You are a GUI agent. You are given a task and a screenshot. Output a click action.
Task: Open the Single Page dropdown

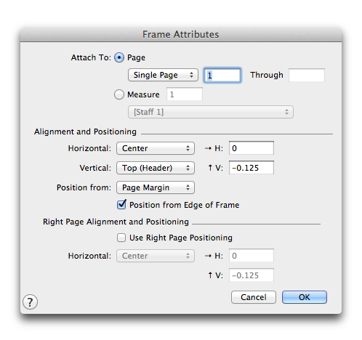[x=163, y=75]
